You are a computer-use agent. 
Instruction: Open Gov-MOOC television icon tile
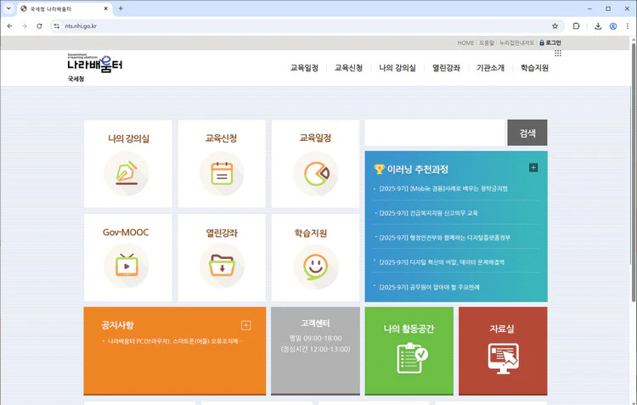tap(127, 265)
